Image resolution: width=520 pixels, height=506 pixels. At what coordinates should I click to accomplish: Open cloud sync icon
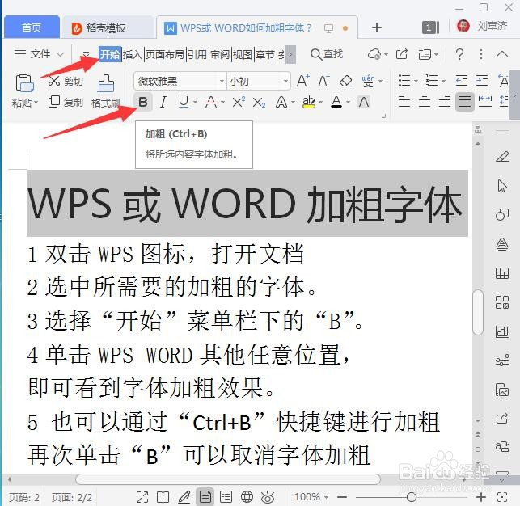(375, 54)
